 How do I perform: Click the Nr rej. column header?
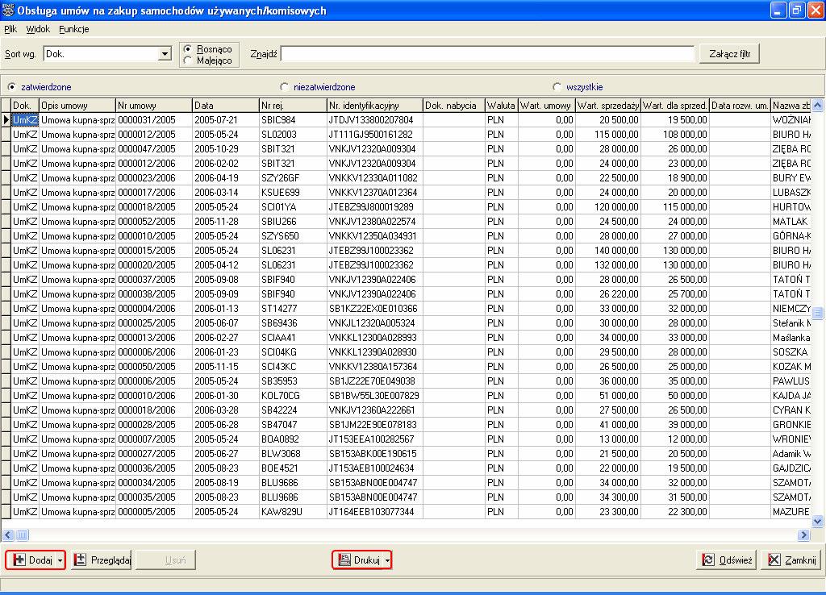pyautogui.click(x=294, y=106)
